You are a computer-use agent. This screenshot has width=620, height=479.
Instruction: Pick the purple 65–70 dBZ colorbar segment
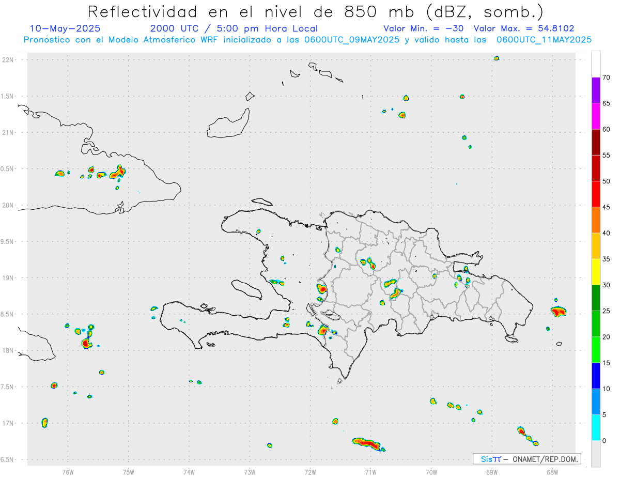click(x=596, y=90)
